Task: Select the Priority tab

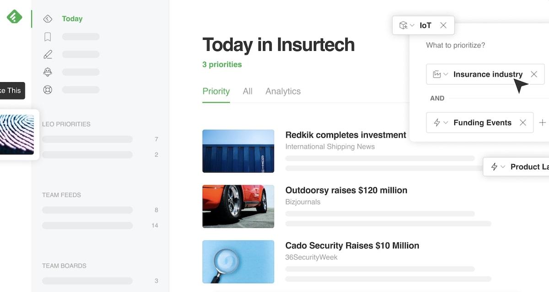Action: (x=216, y=92)
